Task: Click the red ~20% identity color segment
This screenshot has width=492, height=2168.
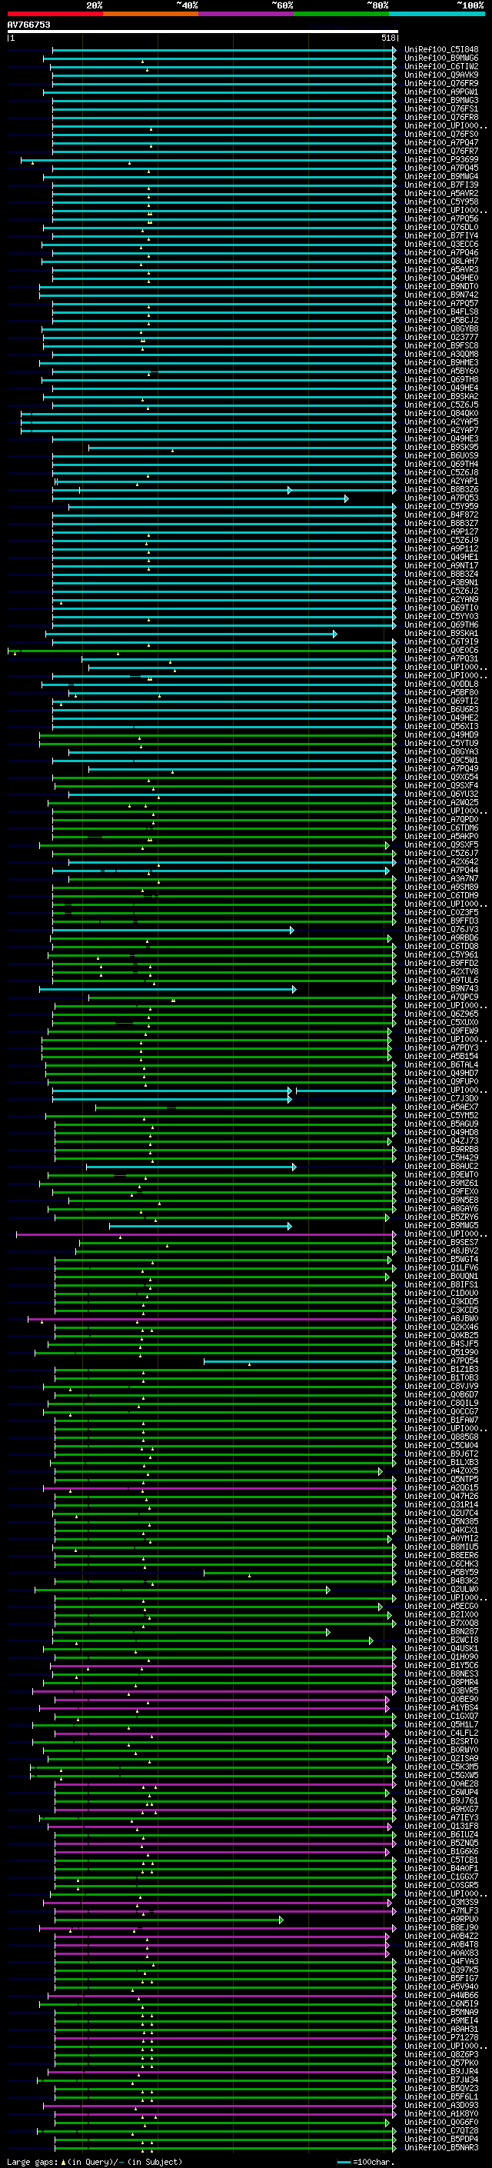Action: (55, 14)
